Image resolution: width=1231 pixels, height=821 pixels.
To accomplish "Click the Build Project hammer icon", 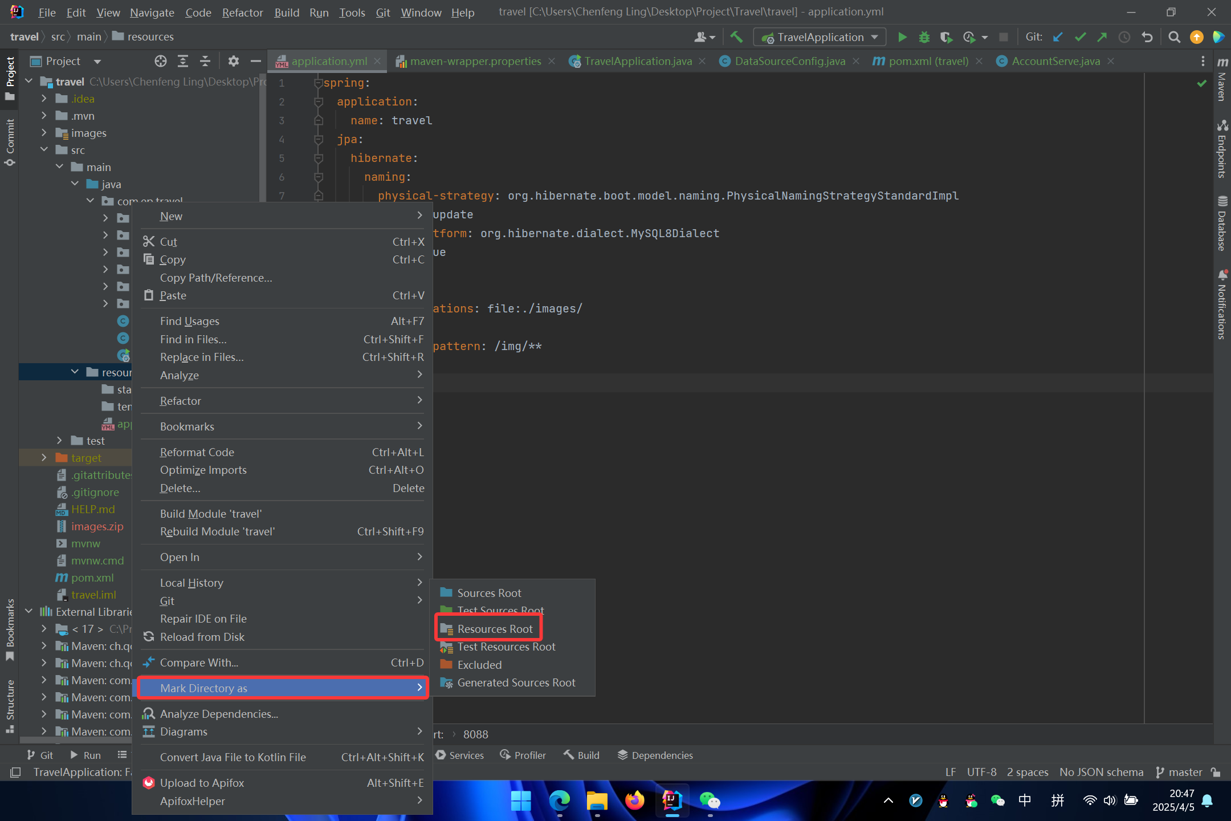I will tap(736, 37).
